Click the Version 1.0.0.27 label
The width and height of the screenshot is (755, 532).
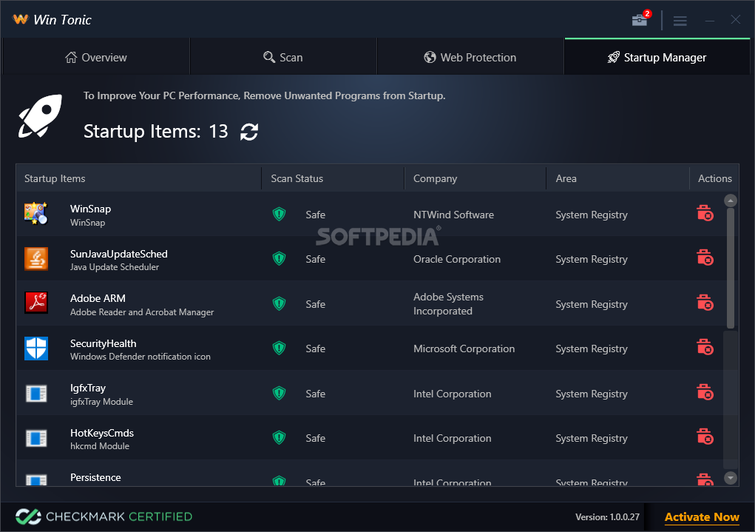(x=607, y=517)
